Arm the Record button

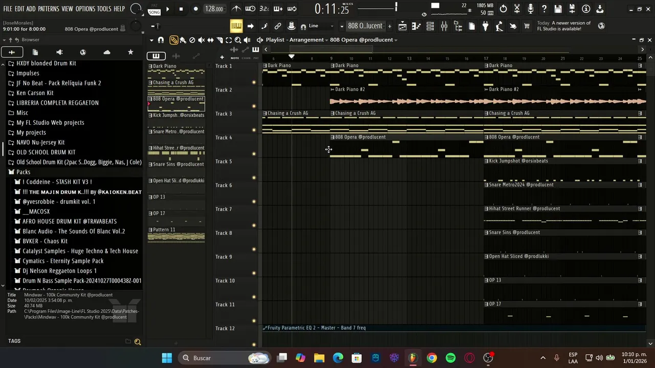click(195, 9)
